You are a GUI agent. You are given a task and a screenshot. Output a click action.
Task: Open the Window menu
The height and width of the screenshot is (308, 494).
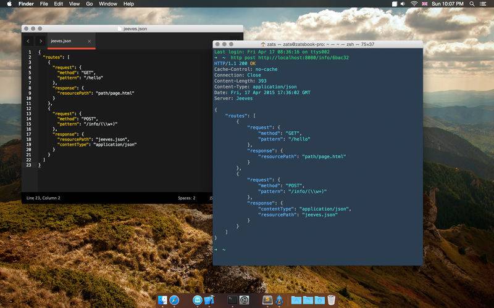pos(108,4)
